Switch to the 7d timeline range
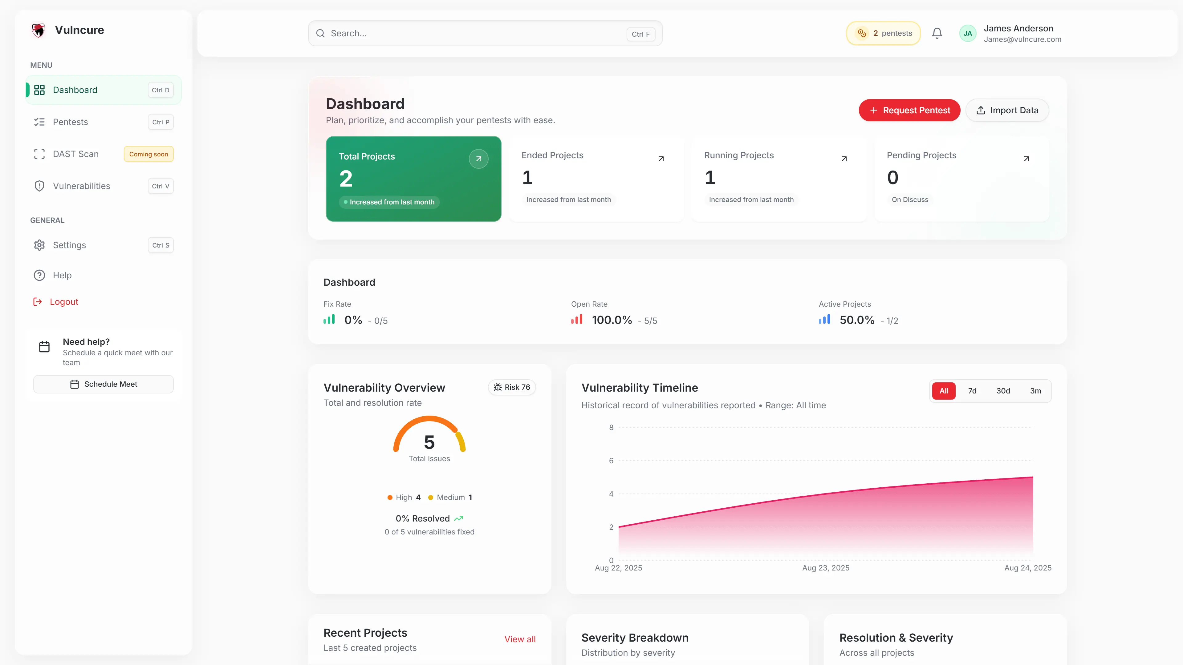The height and width of the screenshot is (665, 1183). [972, 391]
